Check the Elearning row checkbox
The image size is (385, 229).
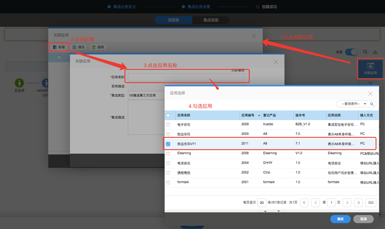(x=168, y=153)
